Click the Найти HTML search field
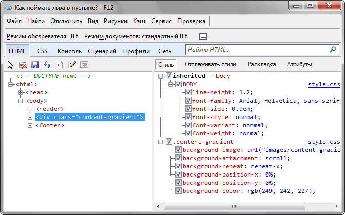 tap(256, 50)
